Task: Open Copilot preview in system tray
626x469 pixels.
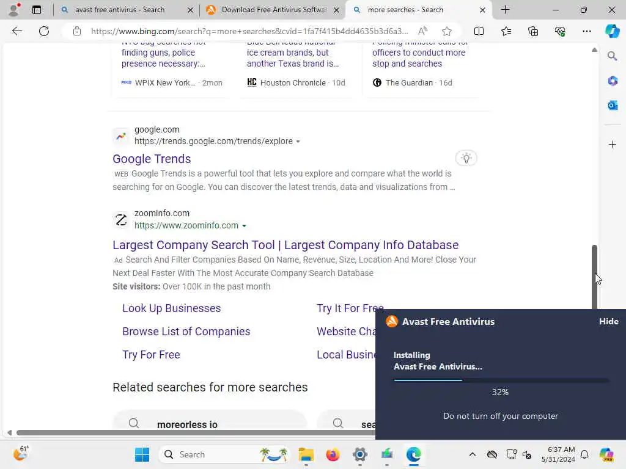Action: pos(606,454)
